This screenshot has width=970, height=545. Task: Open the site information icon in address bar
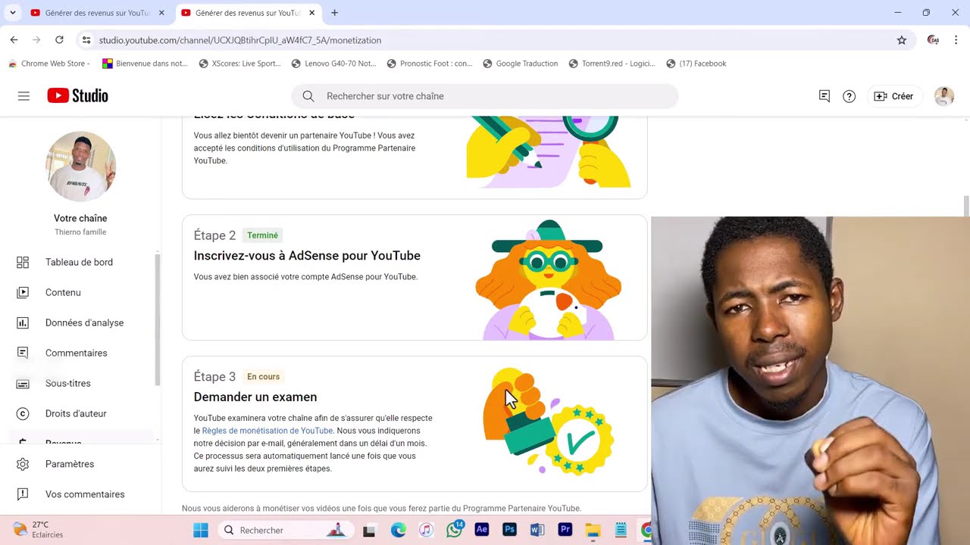pyautogui.click(x=86, y=40)
